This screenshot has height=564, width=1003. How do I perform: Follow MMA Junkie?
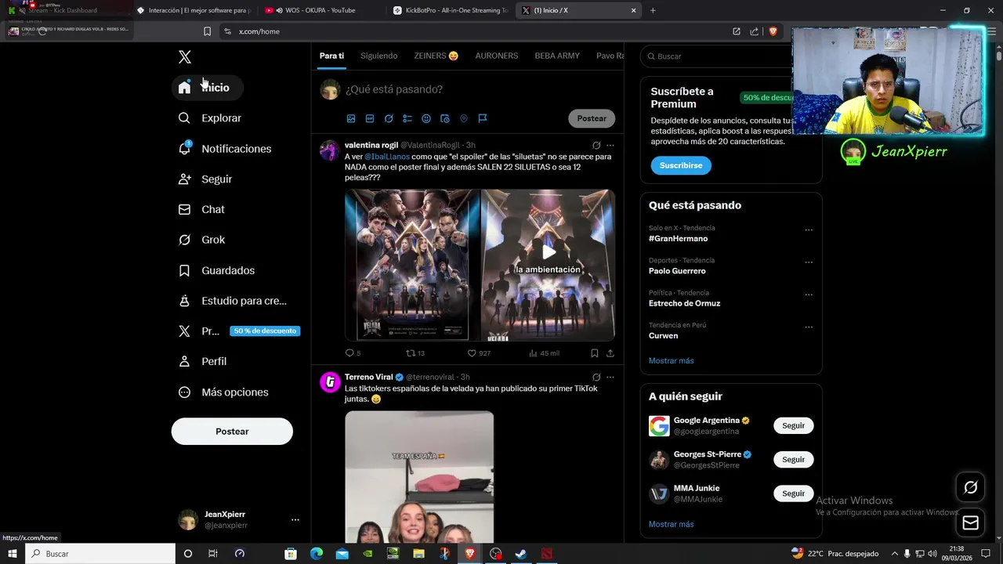pyautogui.click(x=793, y=493)
